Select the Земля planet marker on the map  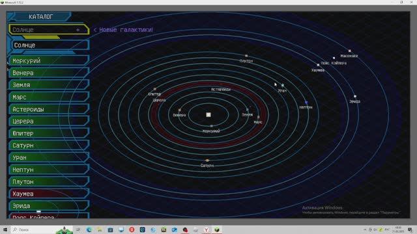[247, 109]
